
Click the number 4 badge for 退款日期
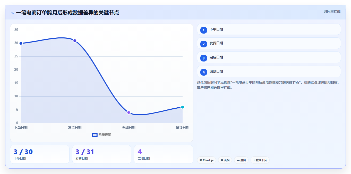tap(204, 72)
